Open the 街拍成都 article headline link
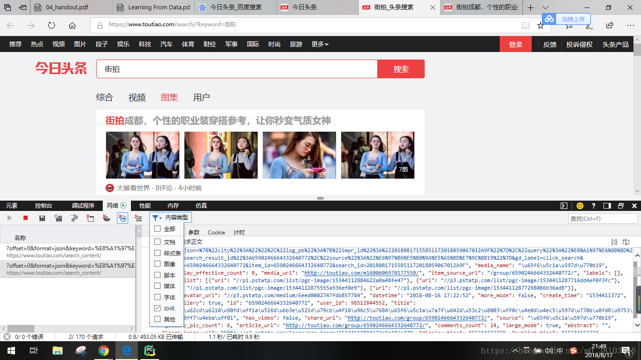641x360 pixels. (218, 121)
